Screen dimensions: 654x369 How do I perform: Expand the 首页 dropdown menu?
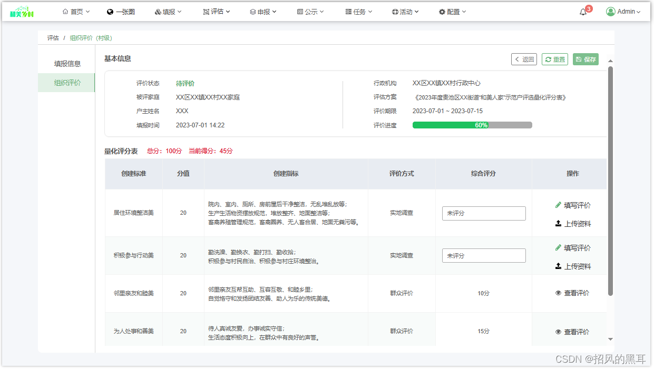pyautogui.click(x=87, y=12)
